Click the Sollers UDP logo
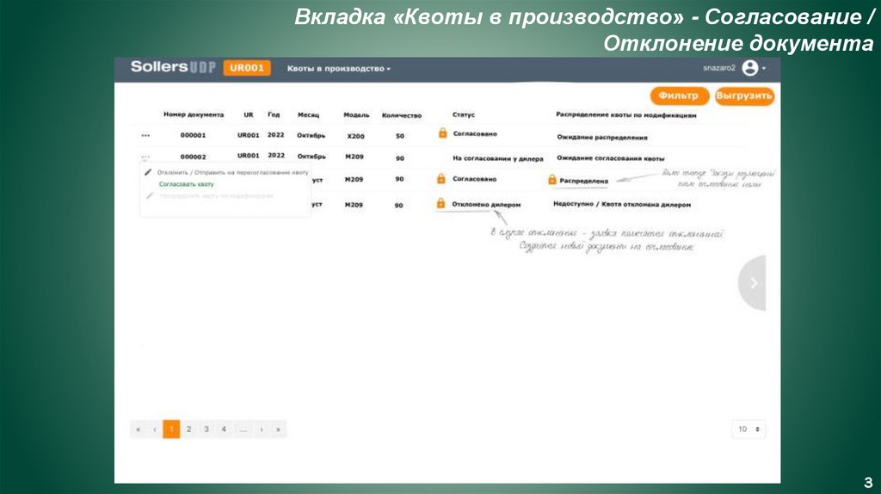This screenshot has height=494, width=881. (x=173, y=67)
